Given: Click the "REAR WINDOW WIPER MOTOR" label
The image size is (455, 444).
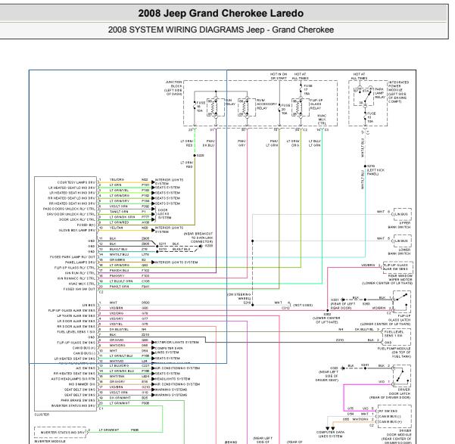Looking at the screenshot, I should click(400, 278).
